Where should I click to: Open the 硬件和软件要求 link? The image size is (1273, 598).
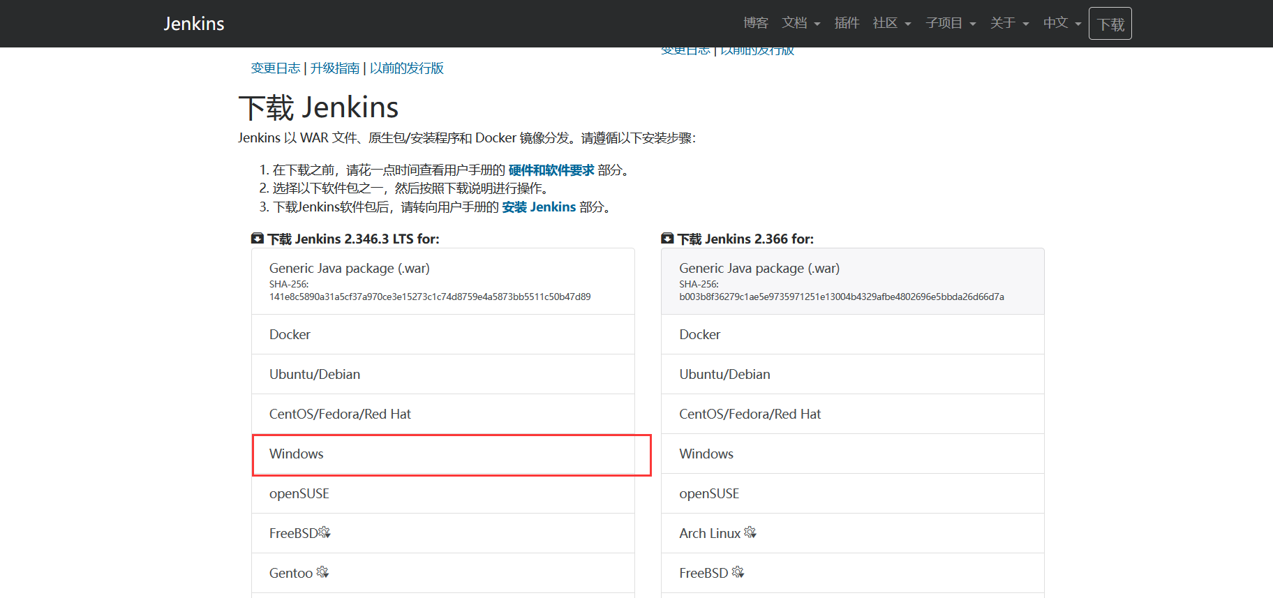click(x=551, y=170)
